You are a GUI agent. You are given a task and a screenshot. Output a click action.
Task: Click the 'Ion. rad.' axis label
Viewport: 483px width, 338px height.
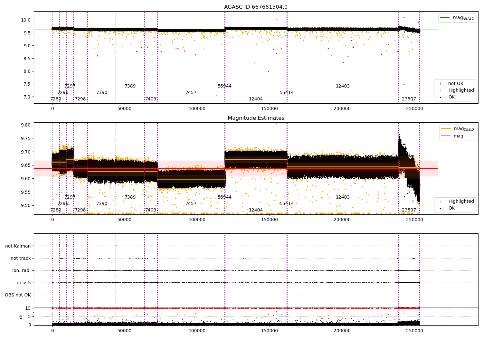pyautogui.click(x=22, y=270)
